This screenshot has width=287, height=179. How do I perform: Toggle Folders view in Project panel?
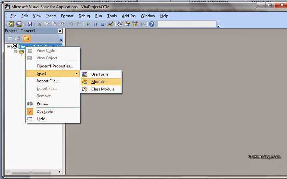(27, 38)
